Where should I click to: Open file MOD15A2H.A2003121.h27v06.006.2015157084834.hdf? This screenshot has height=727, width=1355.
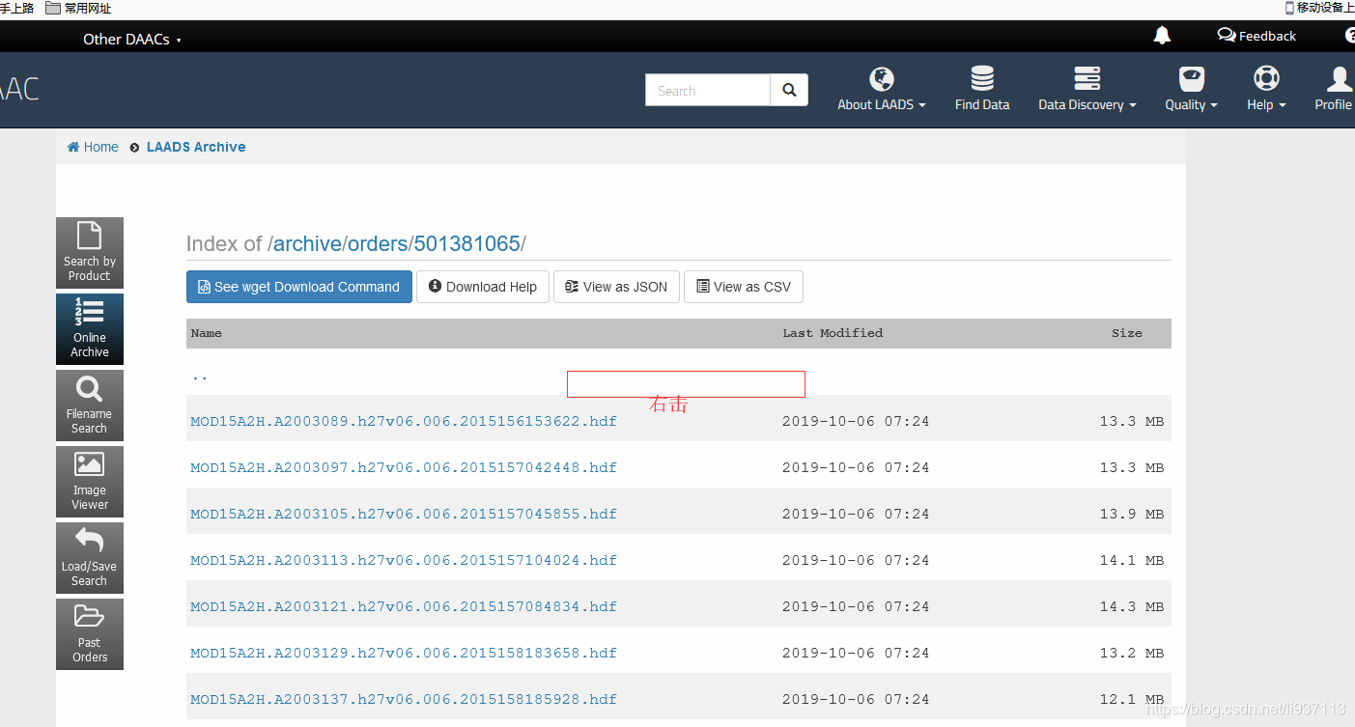click(404, 606)
